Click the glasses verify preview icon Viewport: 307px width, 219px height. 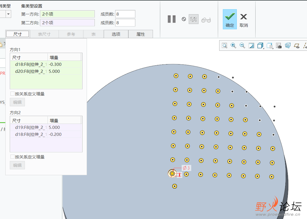pos(206,20)
